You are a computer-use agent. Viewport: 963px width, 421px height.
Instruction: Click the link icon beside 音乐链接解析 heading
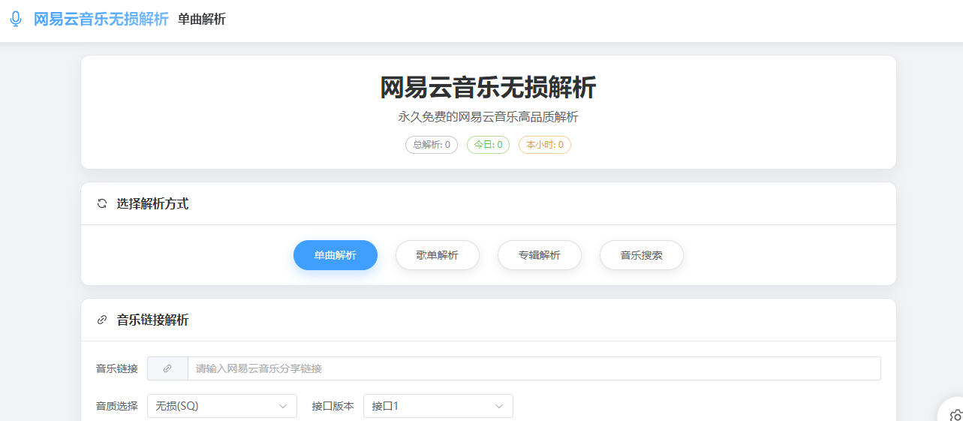coord(102,320)
